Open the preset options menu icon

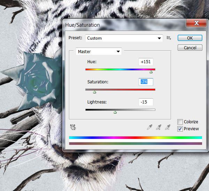(x=169, y=38)
